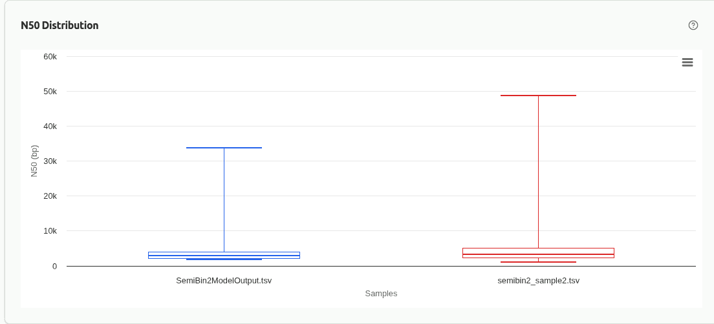
Task: Click the blue lower whisker cap
Action: tap(224, 259)
